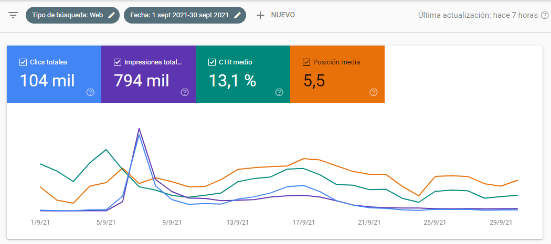This screenshot has width=551, height=244.
Task: Toggle the Clics totales checkbox
Action: point(23,62)
